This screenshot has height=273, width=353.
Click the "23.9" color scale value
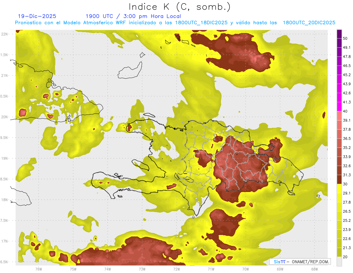pyautogui.click(x=347, y=230)
